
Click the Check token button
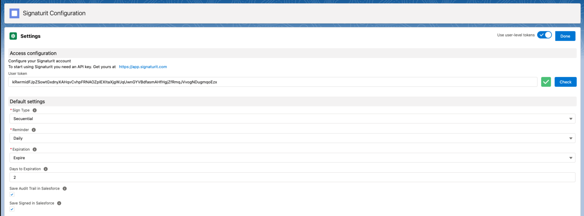coord(565,82)
